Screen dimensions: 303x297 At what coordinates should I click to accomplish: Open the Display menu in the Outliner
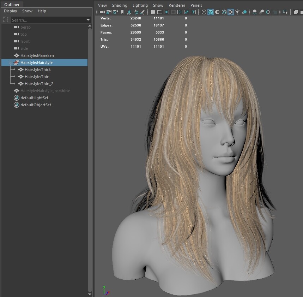(10, 11)
